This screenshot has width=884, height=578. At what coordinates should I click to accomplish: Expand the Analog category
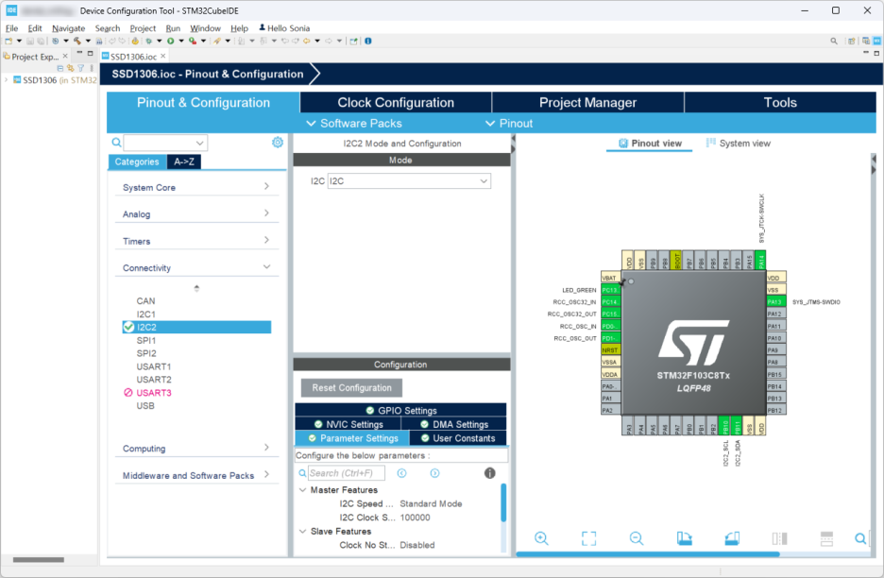point(196,213)
